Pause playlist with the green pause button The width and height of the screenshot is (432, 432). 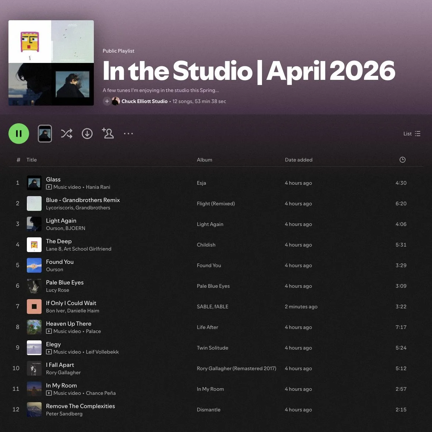coord(19,134)
